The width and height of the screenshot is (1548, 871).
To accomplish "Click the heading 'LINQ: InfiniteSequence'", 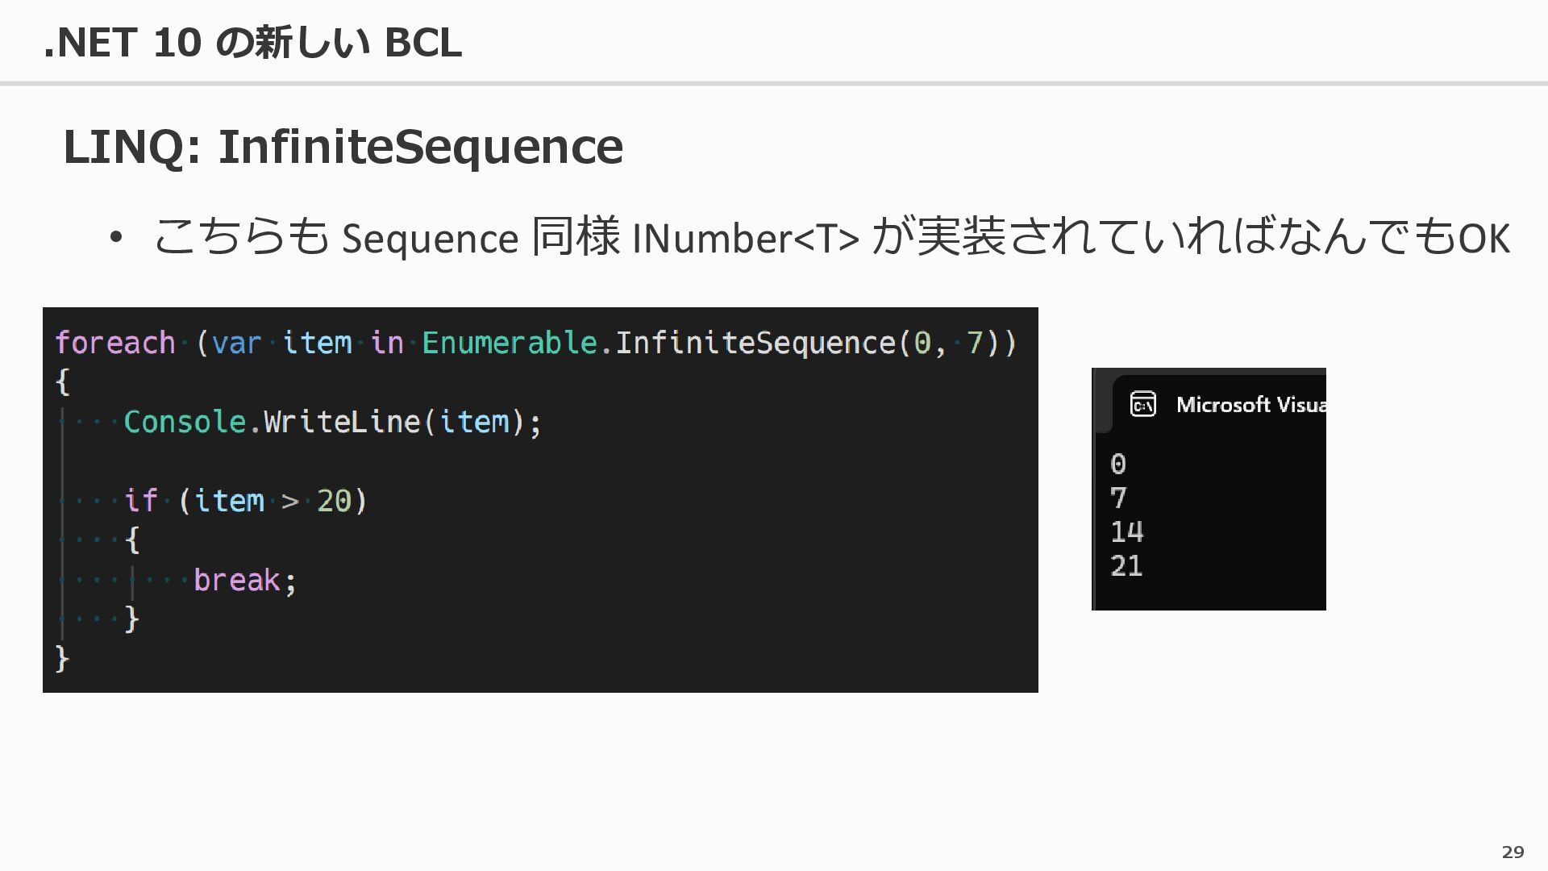I will click(x=343, y=147).
